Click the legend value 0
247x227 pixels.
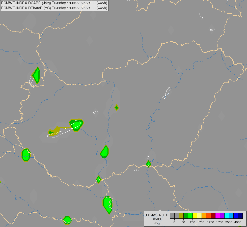click(x=174, y=222)
